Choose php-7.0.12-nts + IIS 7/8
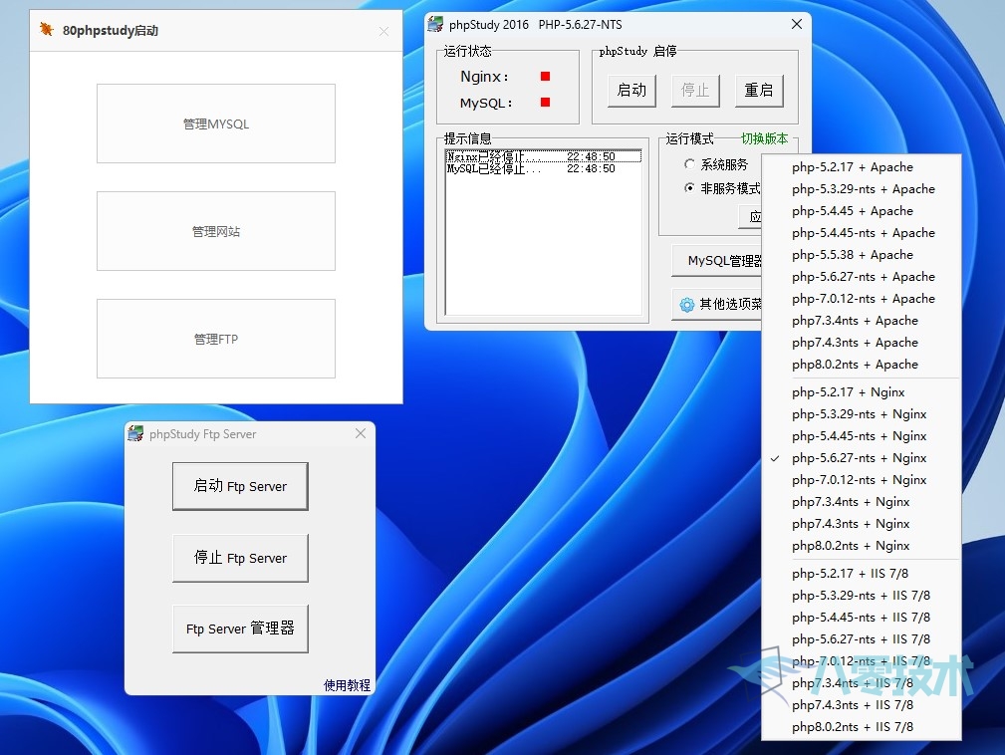1005x755 pixels. 862,660
